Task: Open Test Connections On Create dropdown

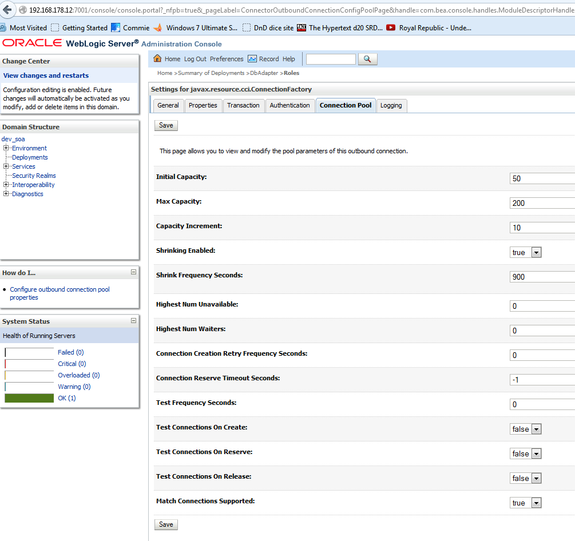Action: (x=525, y=429)
